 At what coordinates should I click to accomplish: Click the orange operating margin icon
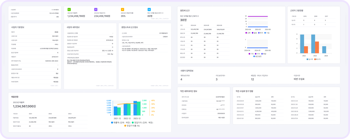(122, 9)
